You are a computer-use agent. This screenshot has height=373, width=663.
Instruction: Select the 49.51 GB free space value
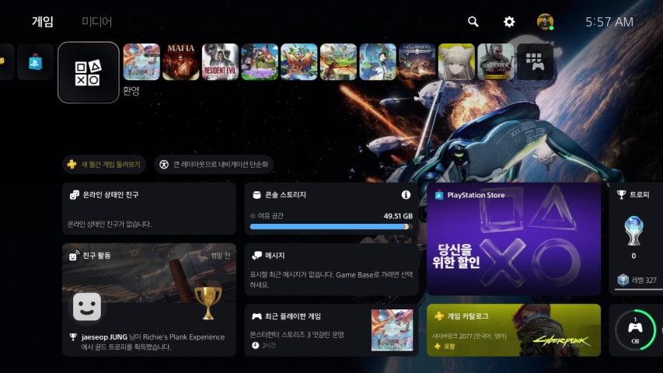point(398,216)
